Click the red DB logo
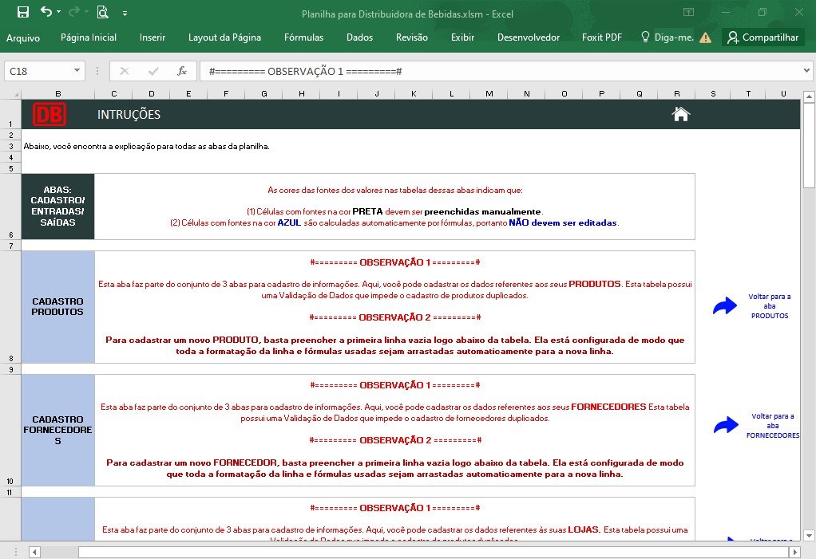816x559 pixels. [50, 114]
